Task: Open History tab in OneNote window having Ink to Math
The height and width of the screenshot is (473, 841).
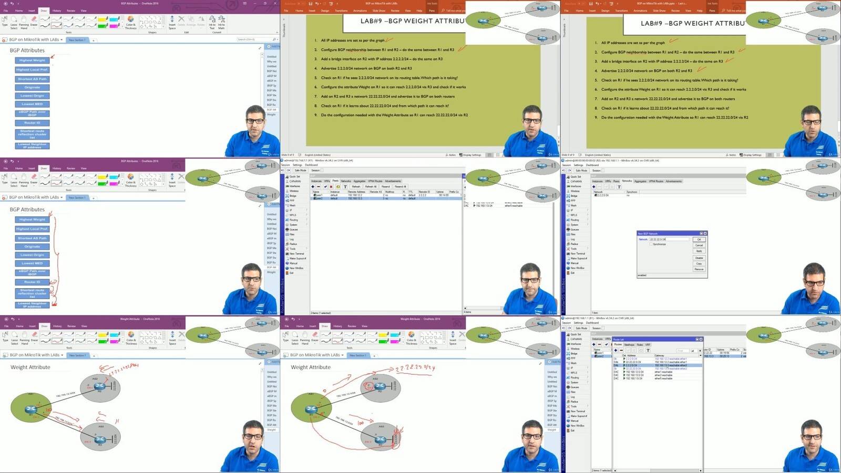Action: 57,10
